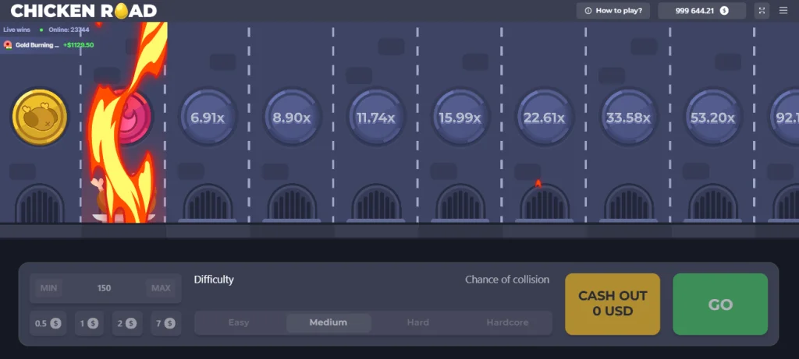Click the flaming sewer grate below 22.61x
This screenshot has width=799, height=359.
pos(544,203)
